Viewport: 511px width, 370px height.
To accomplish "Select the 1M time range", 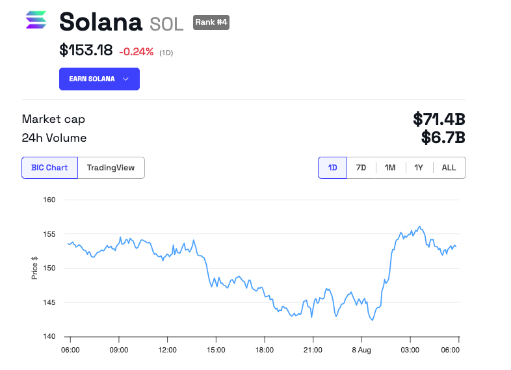I will [x=390, y=168].
